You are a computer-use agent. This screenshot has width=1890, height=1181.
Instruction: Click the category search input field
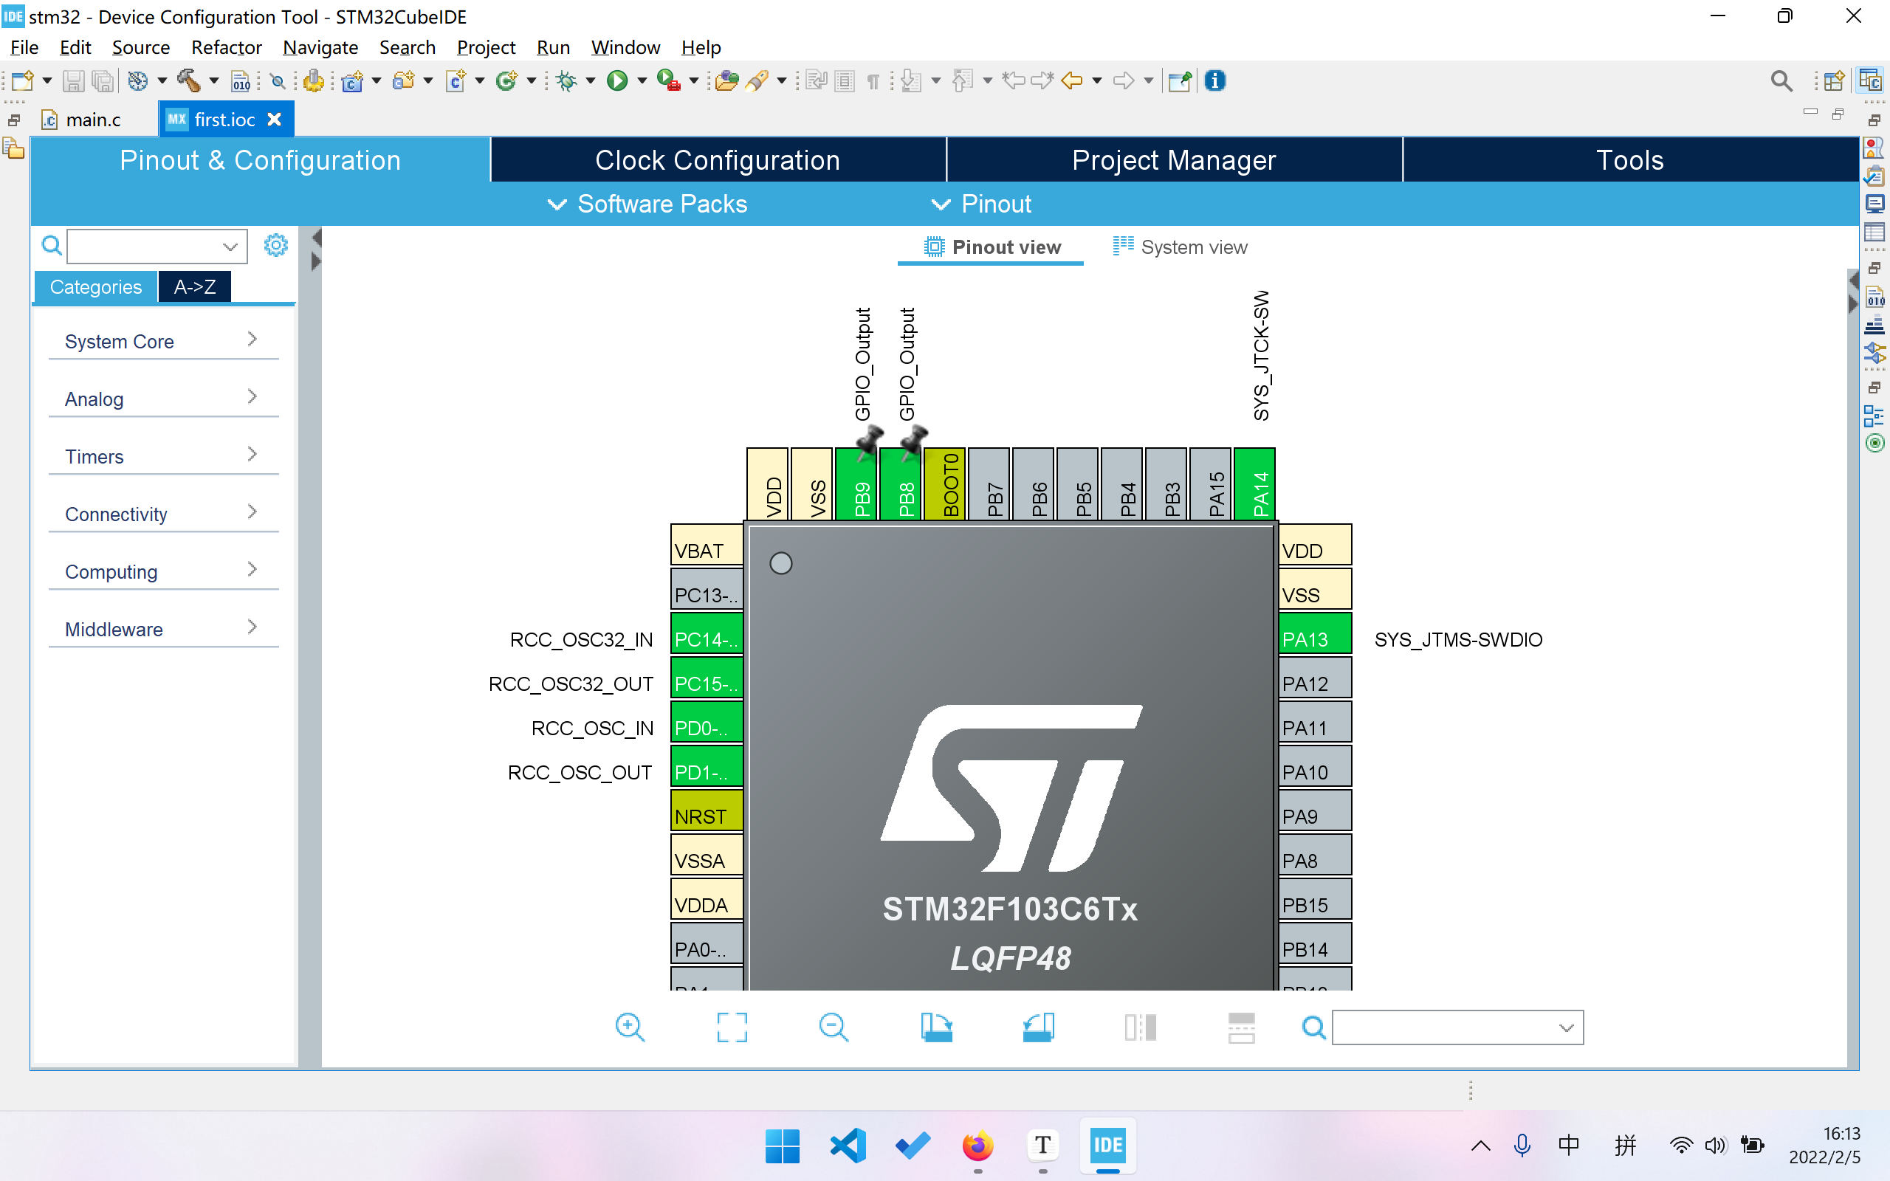pos(157,247)
